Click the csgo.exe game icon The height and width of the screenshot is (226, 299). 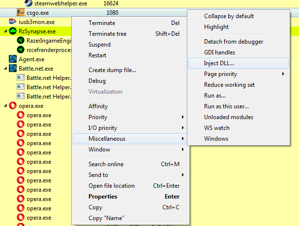pos(21,13)
